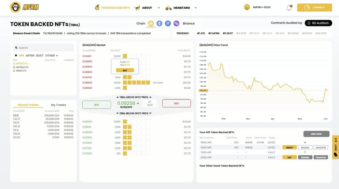This screenshot has height=189, width=339.
Task: Click the BUY button in the 5,000 APE popup
Action: [125, 71]
